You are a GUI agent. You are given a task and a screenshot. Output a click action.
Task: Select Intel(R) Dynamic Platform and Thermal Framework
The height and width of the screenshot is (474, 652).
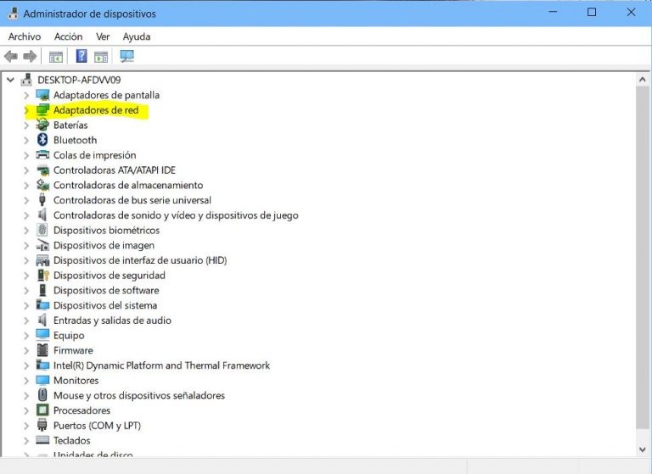(161, 365)
